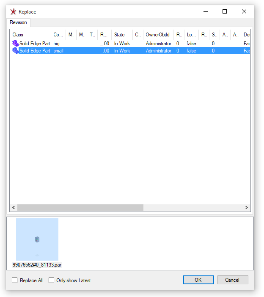The image size is (264, 297).
Task: Click the horizontal scrollbar thumb
Action: 80,208
